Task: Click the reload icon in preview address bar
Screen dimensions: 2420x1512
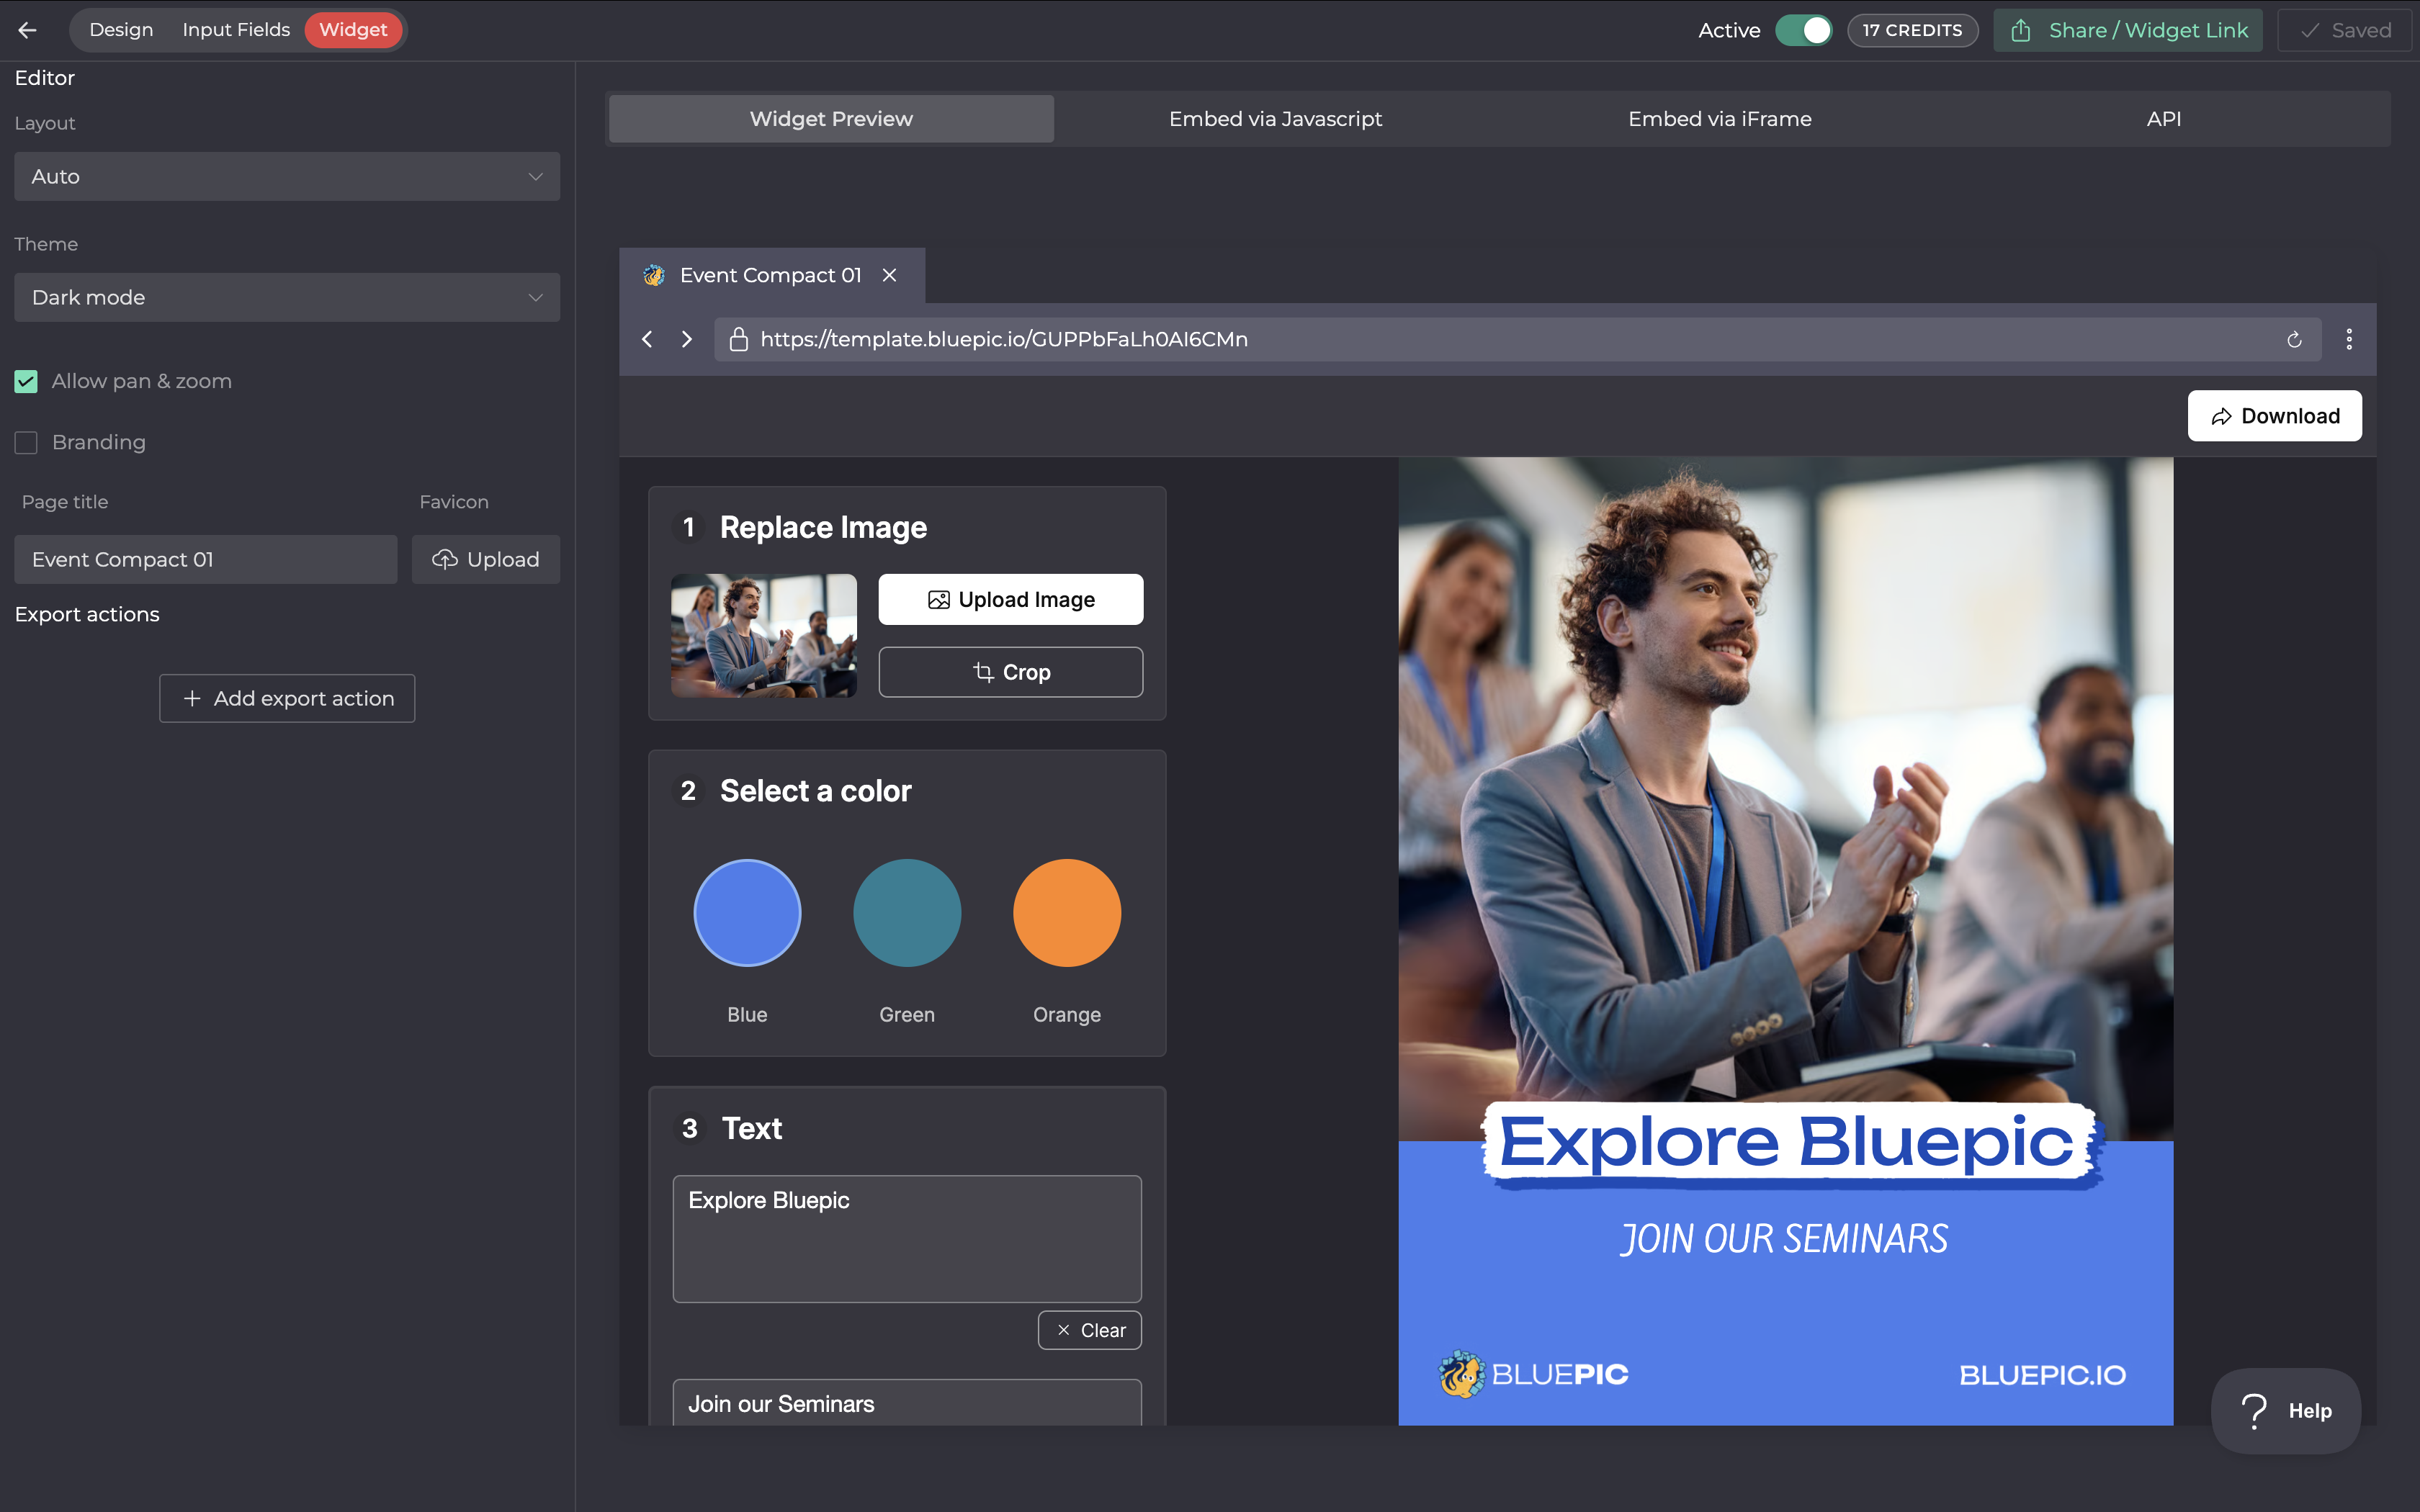Action: coord(2294,340)
